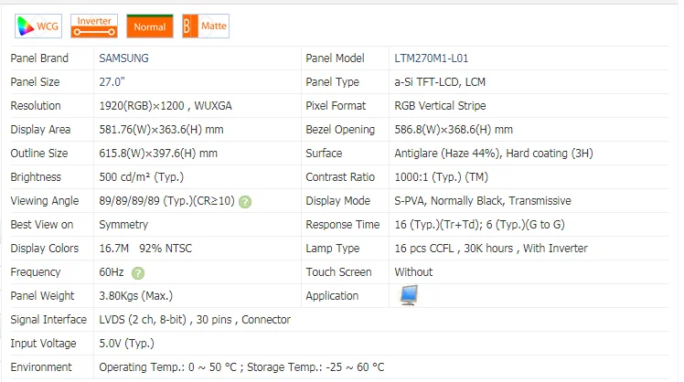Select the Antiglare (Haze 44%) surface value
Viewport: 684px width, 382px height.
(x=494, y=153)
